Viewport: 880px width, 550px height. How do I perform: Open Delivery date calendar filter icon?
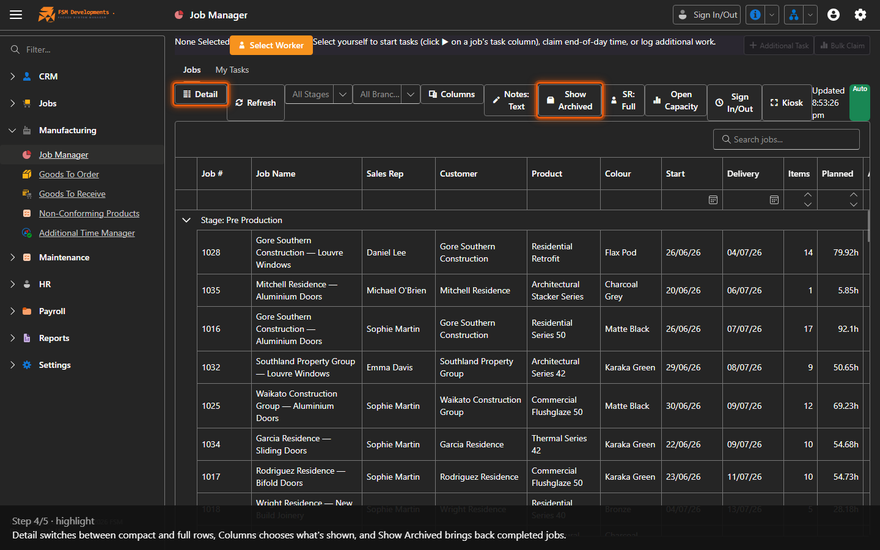tap(774, 200)
